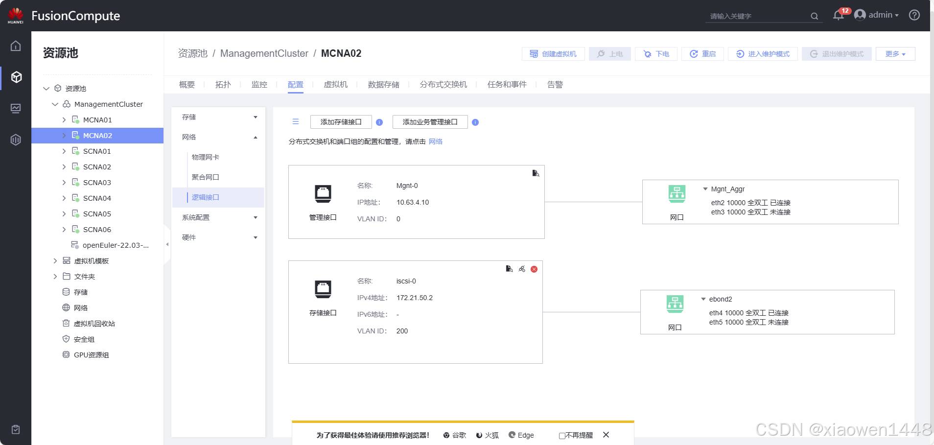This screenshot has width=934, height=445.
Task: Click info icon beside 添加存储接口 button
Action: tap(379, 122)
